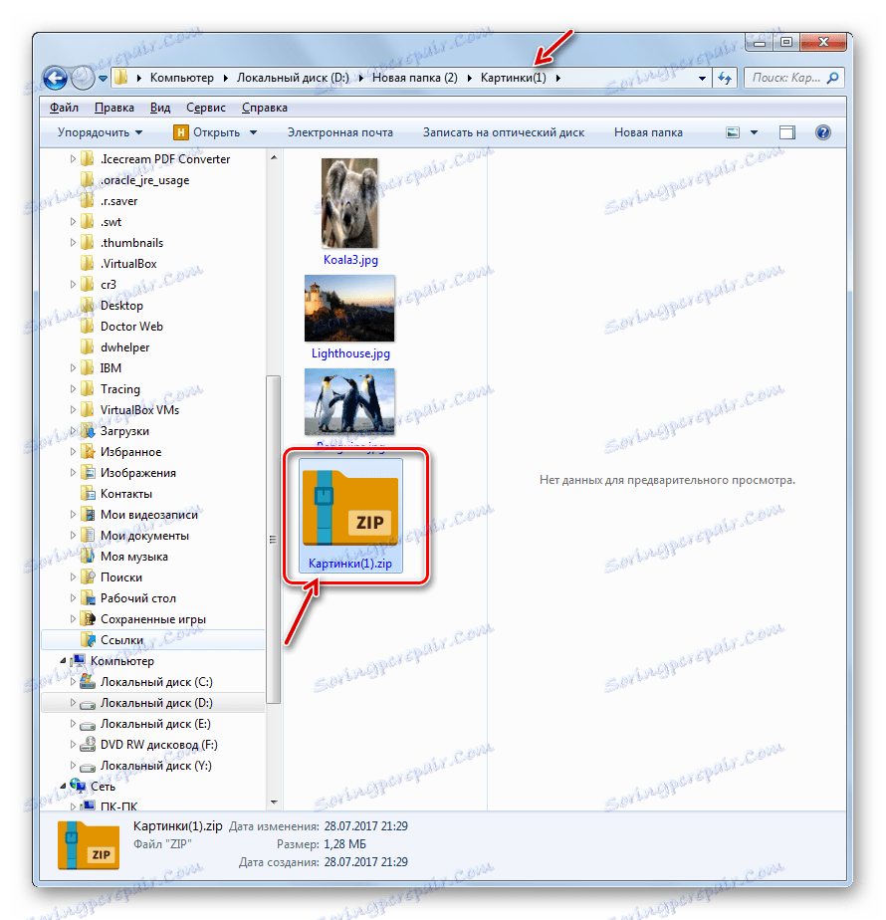
Task: Click Записать на оптический диск
Action: [x=504, y=132]
